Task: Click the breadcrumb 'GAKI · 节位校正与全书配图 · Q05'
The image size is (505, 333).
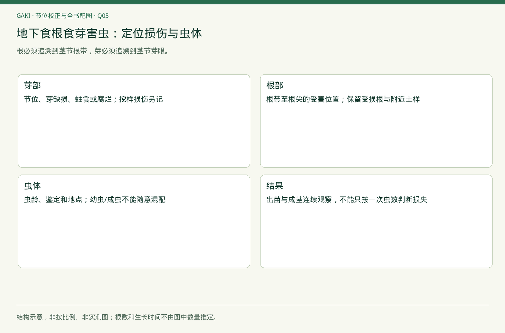Action: (62, 16)
